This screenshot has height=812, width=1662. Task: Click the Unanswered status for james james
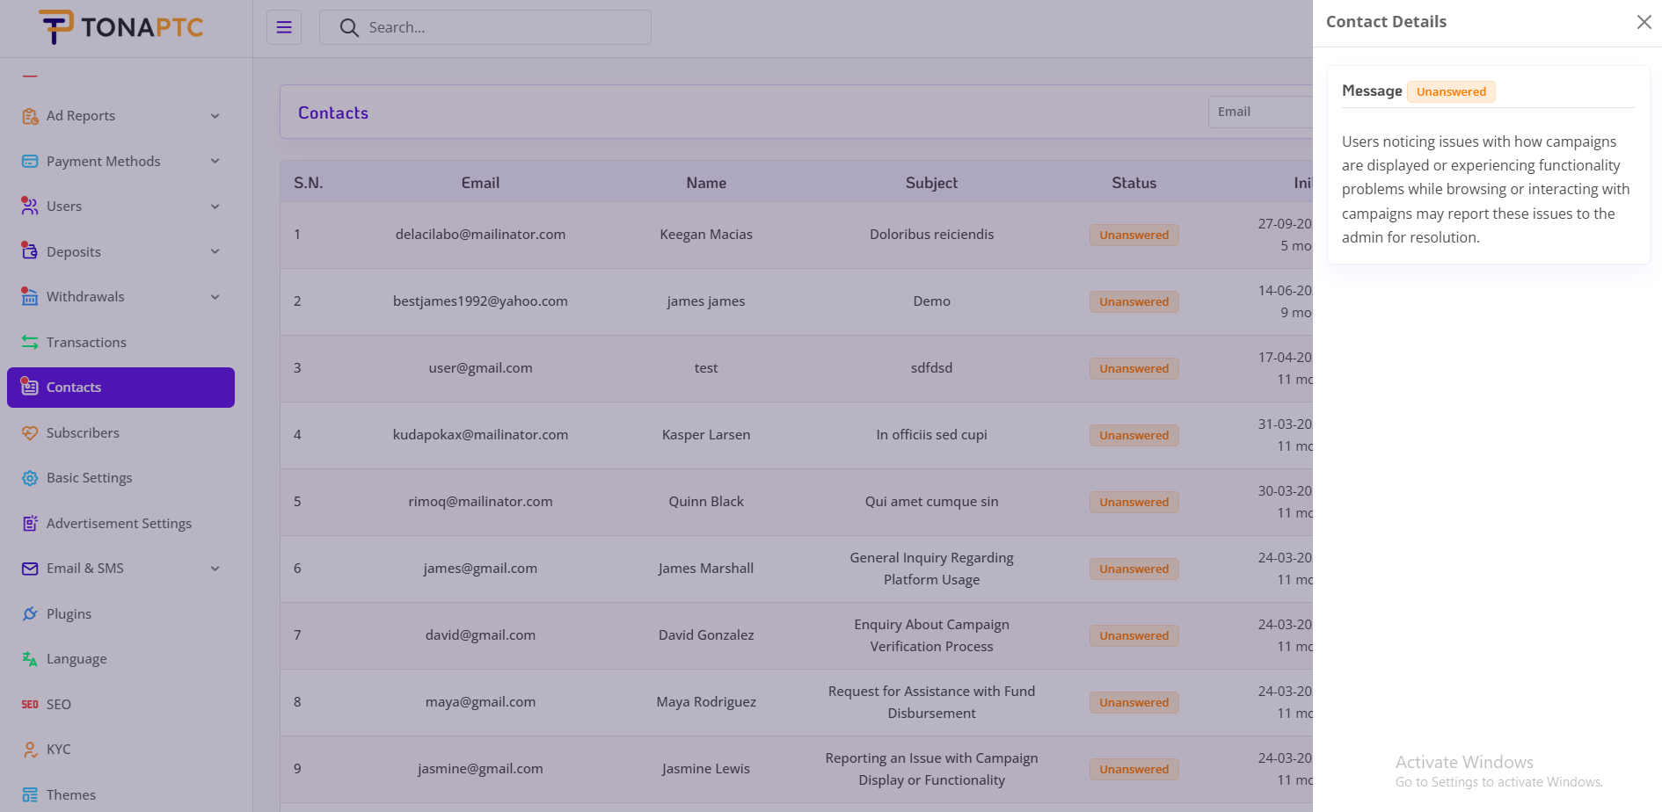(1134, 301)
